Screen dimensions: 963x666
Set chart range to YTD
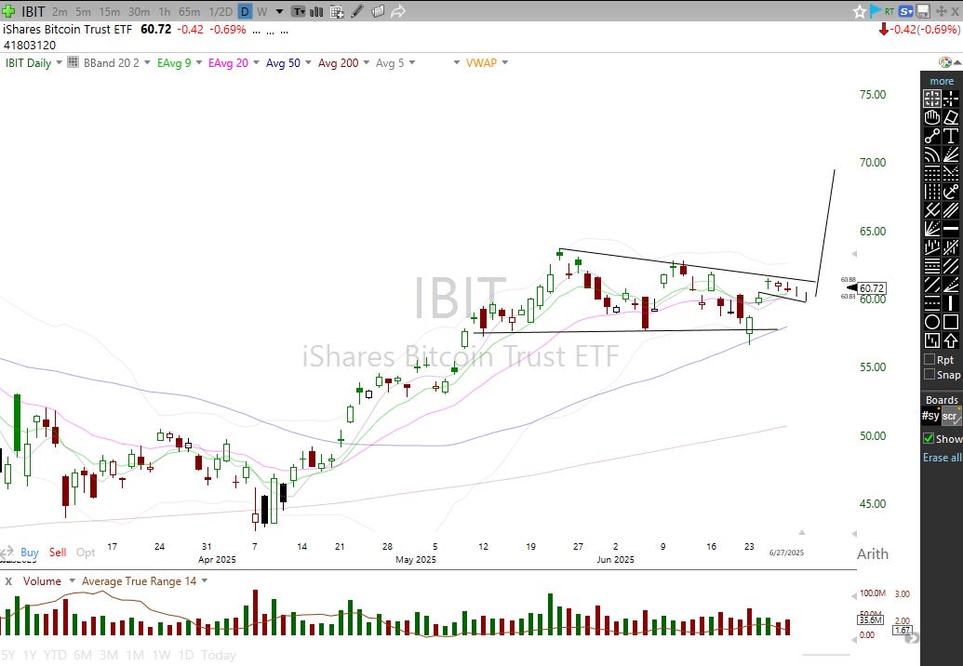(55, 655)
